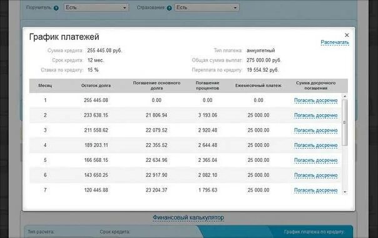Image resolution: width=378 pixels, height=238 pixels.
Task: Select the interest value 2 365.04
Action: tap(208, 160)
